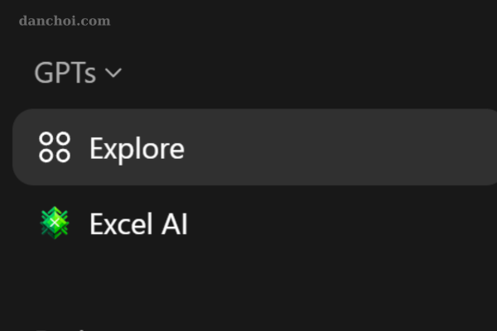Launch Excel AI from the sidebar
Image resolution: width=497 pixels, height=331 pixels.
click(138, 223)
